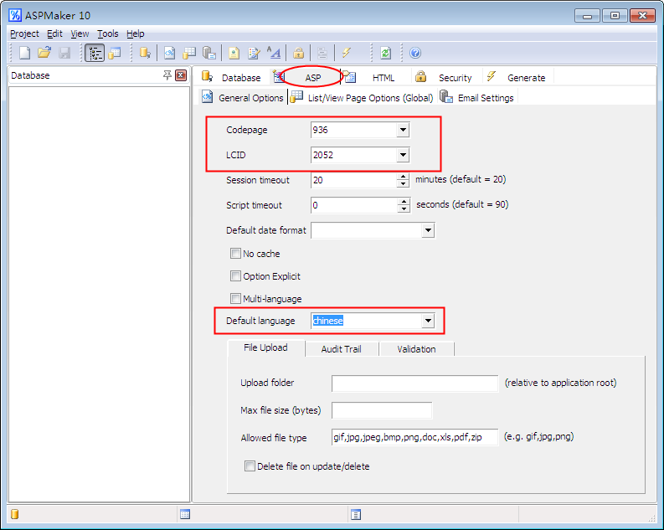Click the ASPMaker title bar app icon

point(15,15)
